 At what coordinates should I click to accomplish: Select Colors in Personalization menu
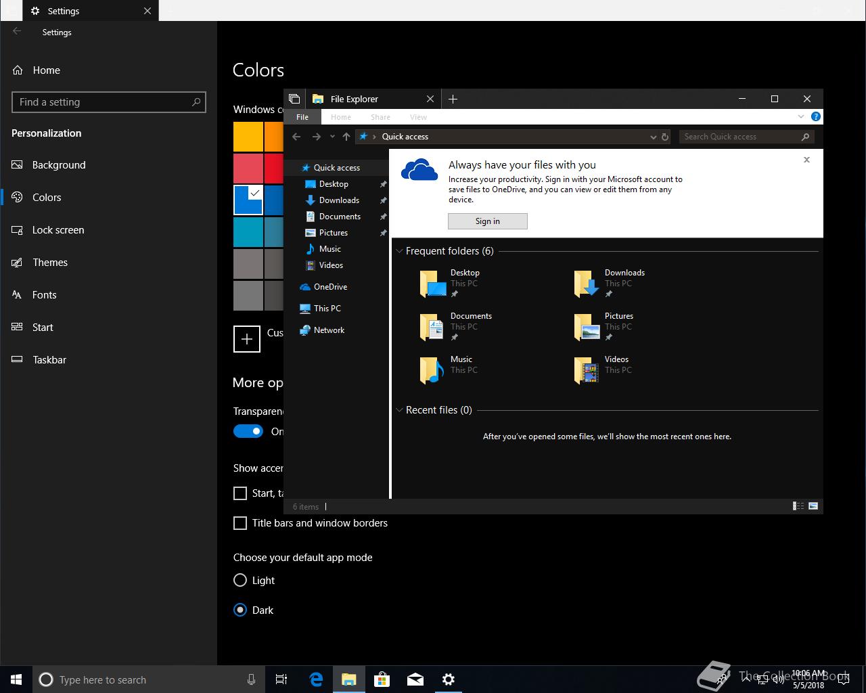click(x=47, y=198)
